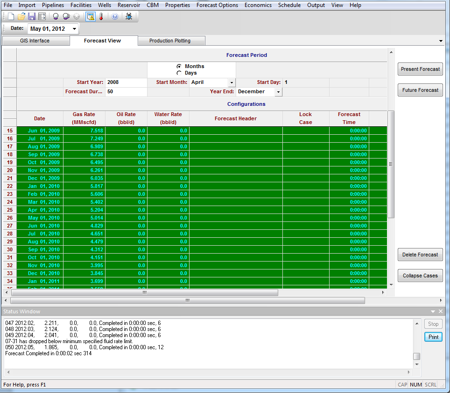Click the blue bug icon
This screenshot has width=450, height=393.
tap(129, 16)
